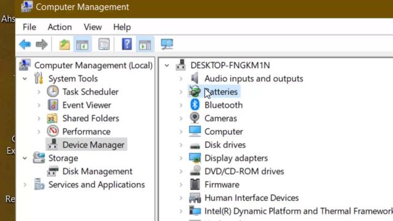Select Computer Management (Local) root
This screenshot has width=393, height=221.
click(93, 66)
